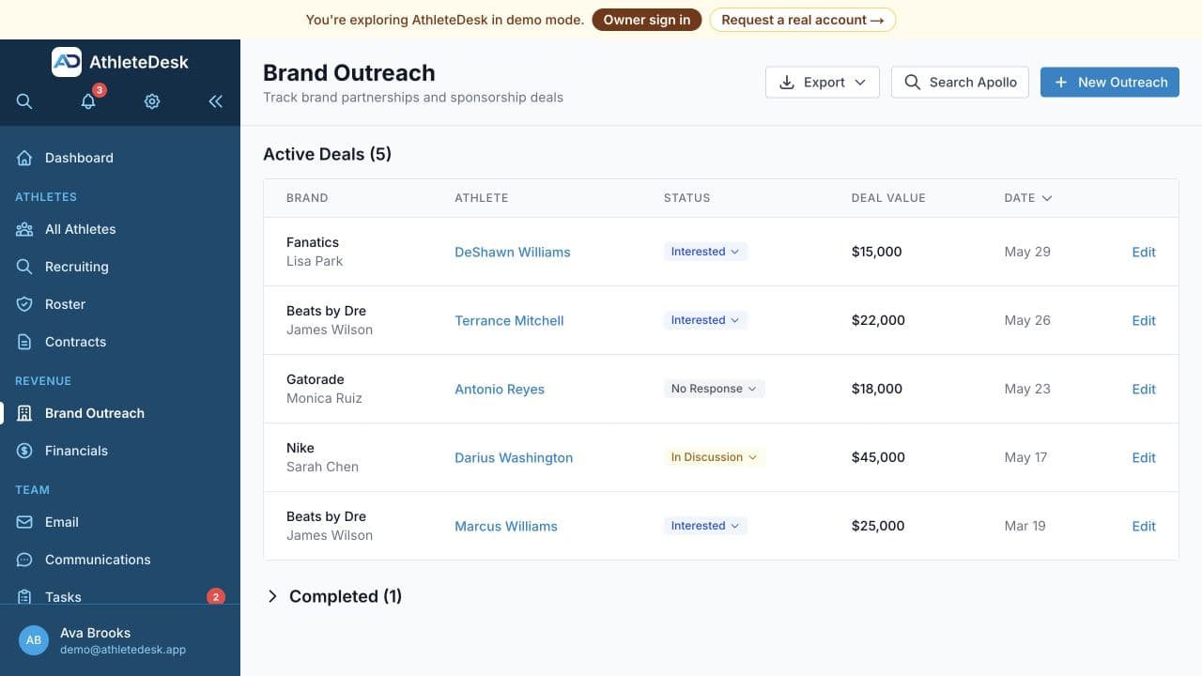The height and width of the screenshot is (676, 1202).
Task: Click Search Apollo button
Action: pos(960,82)
